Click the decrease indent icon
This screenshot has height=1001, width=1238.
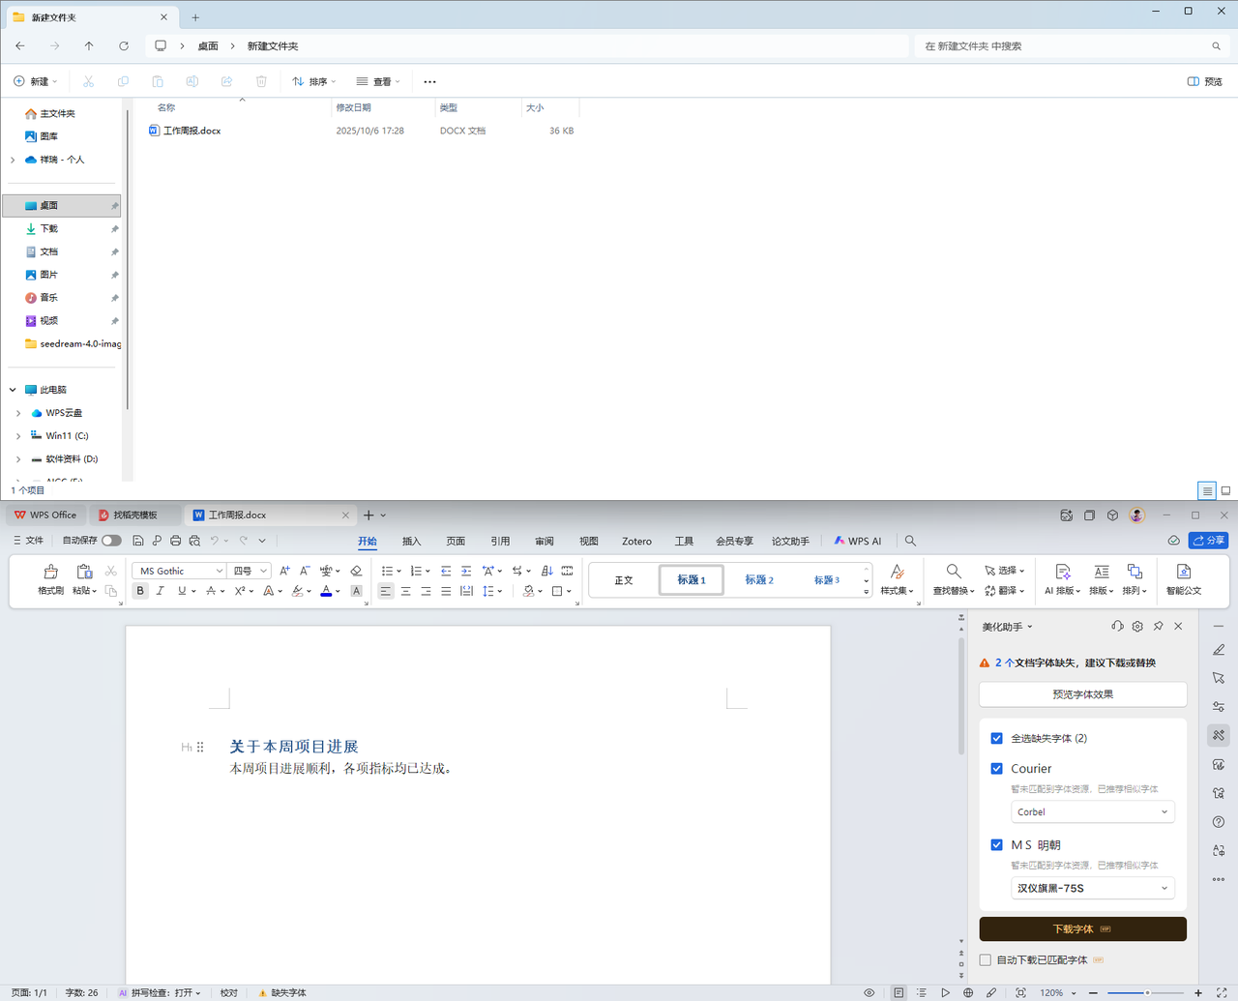446,571
